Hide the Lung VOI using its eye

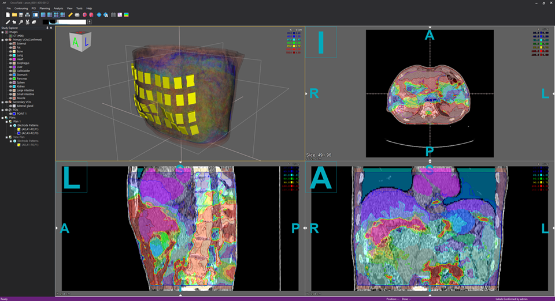coord(10,55)
